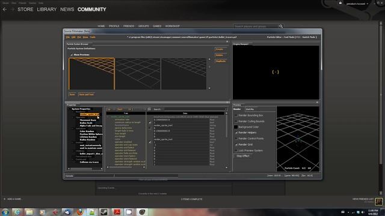
Task: Toggle the Show Previews checkbox
Action: click(72, 55)
